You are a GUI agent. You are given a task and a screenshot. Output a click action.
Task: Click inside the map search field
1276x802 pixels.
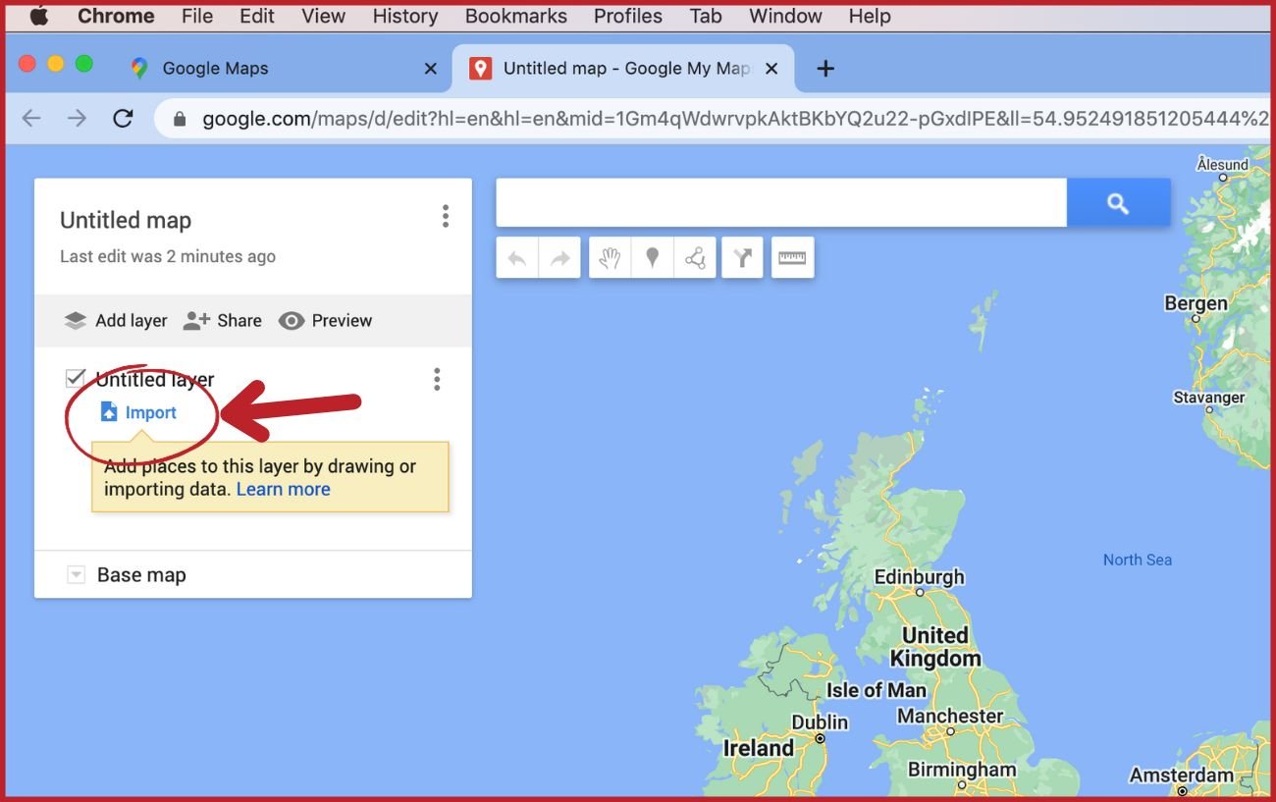pyautogui.click(x=781, y=203)
